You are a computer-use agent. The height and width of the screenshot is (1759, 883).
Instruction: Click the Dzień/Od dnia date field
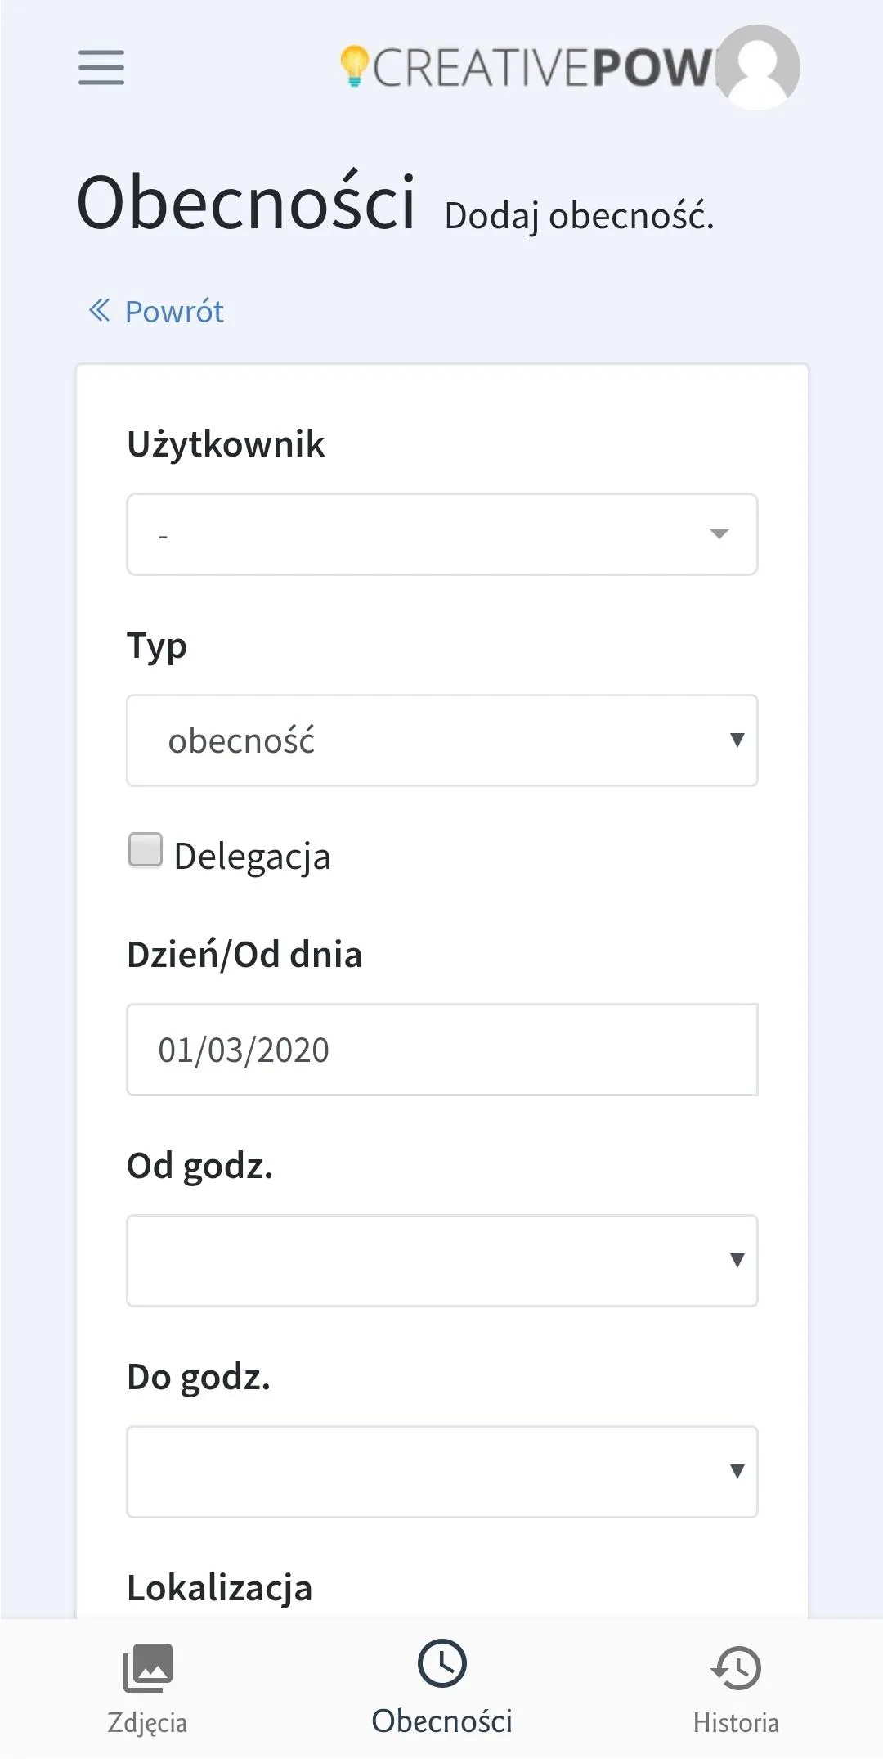pyautogui.click(x=441, y=1050)
